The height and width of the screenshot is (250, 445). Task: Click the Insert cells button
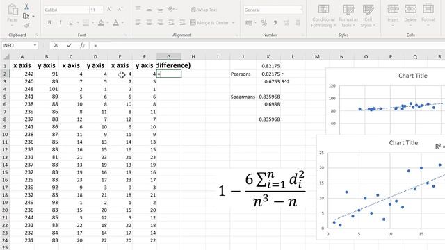coord(393,15)
